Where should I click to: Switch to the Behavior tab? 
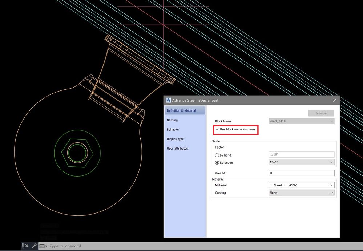point(185,130)
